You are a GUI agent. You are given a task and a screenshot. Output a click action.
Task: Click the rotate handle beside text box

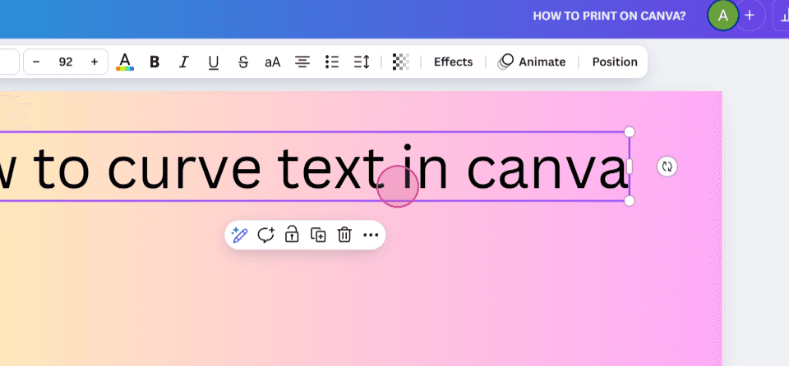coord(667,167)
